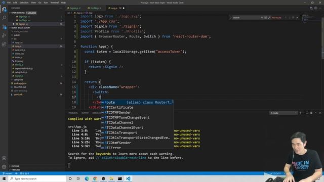
Task: Click the Open Changes icon in the editor toolbar
Action: tap(311, 8)
